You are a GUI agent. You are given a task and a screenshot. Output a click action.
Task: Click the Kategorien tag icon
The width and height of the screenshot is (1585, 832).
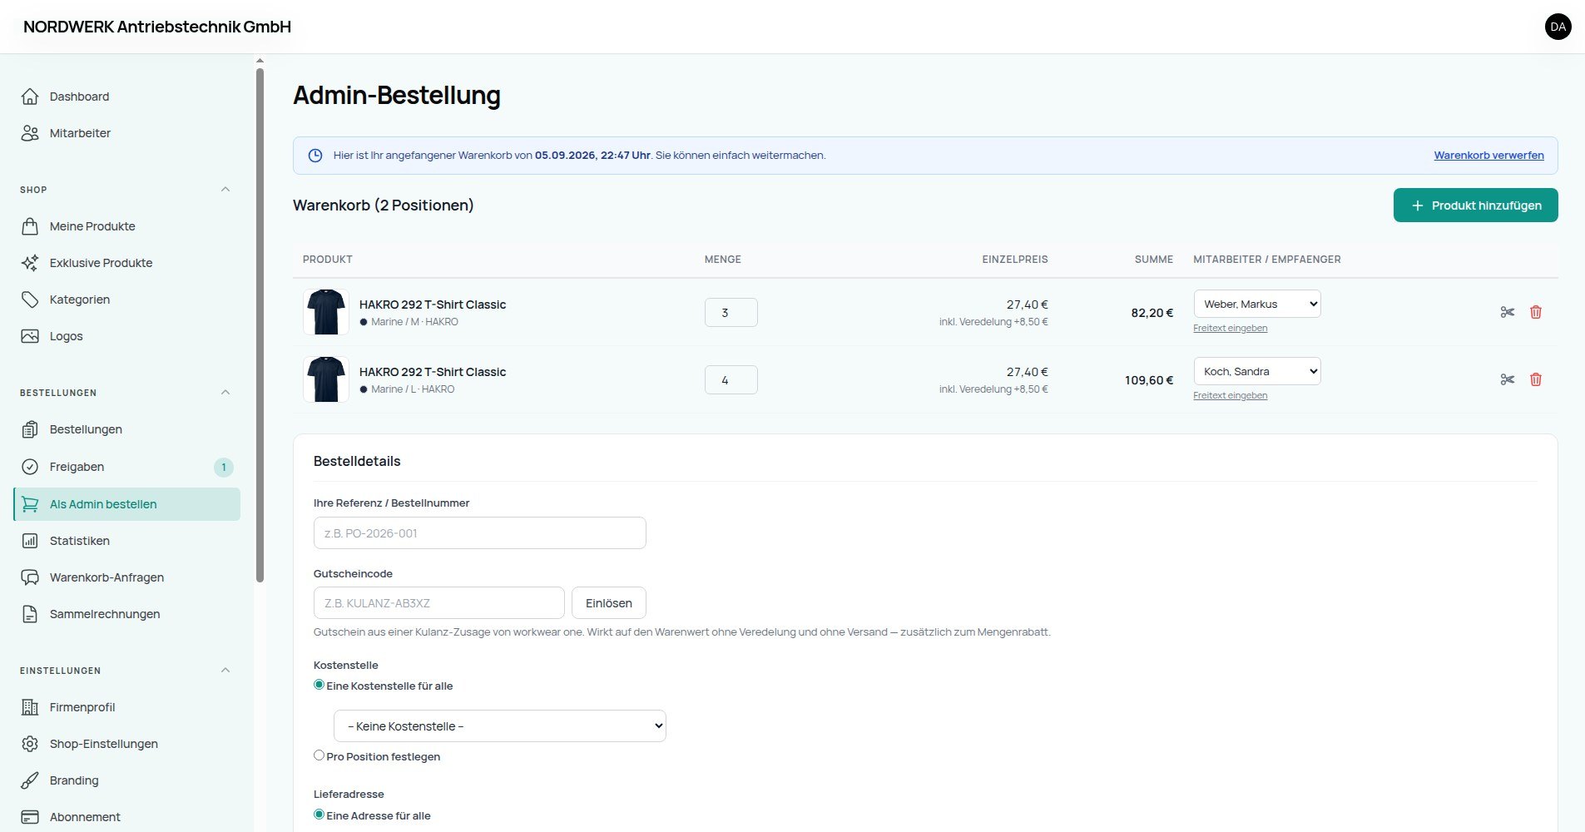30,300
